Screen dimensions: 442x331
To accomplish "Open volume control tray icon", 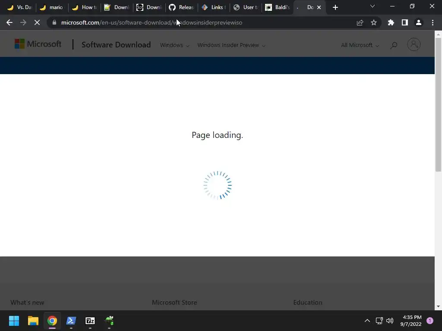I will (x=390, y=321).
